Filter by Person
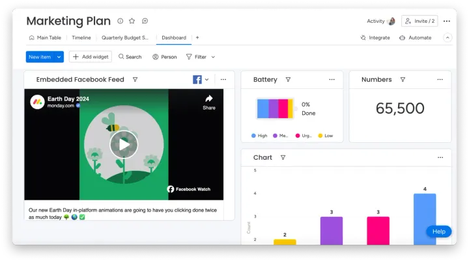469x261 pixels. [165, 56]
